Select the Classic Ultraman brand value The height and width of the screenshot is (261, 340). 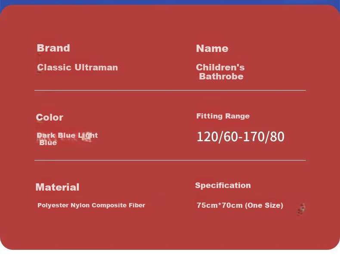coord(77,67)
